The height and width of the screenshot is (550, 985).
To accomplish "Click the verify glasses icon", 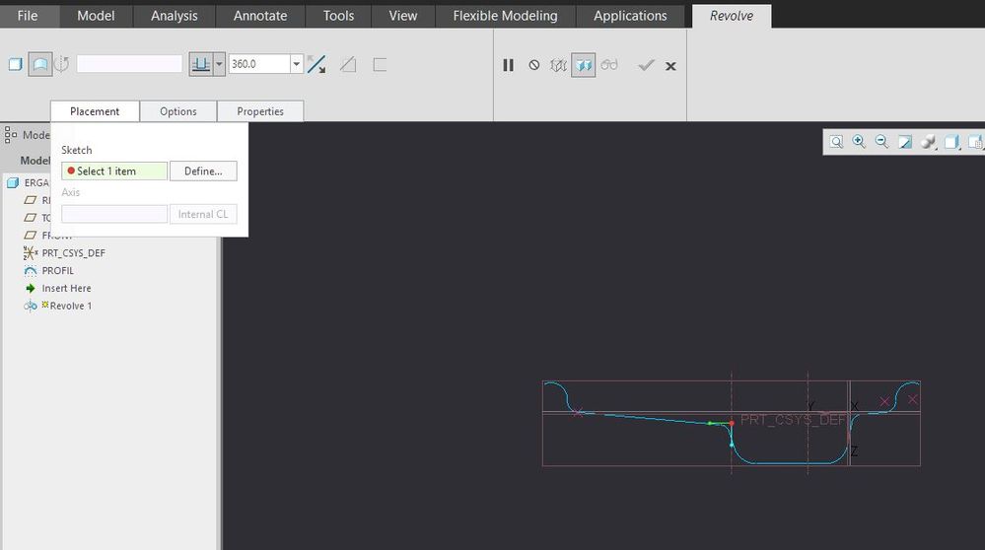I will coord(609,65).
